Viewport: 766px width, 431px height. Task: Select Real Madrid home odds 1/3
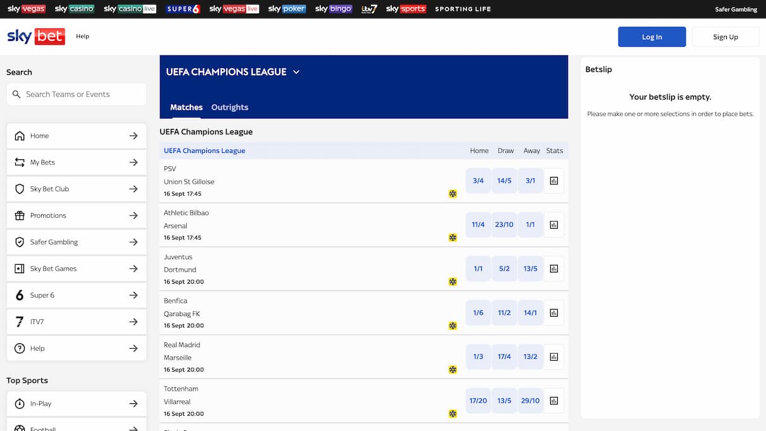(x=478, y=356)
